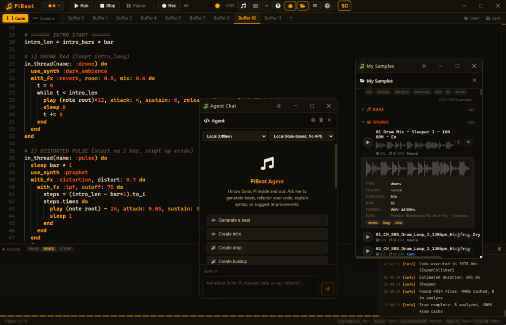Toggle the Rec recording button

(169, 6)
